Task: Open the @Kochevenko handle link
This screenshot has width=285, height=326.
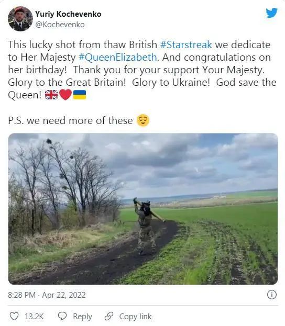Action: coord(60,25)
